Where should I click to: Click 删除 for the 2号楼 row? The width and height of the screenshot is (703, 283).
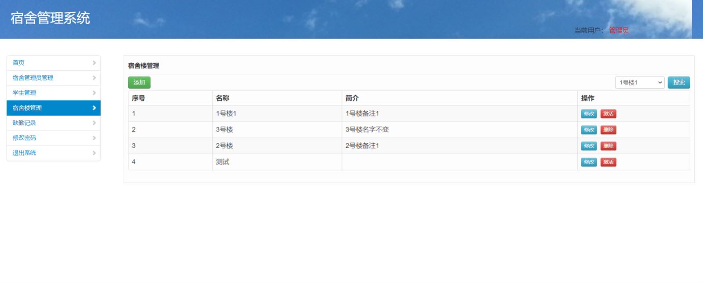609,146
